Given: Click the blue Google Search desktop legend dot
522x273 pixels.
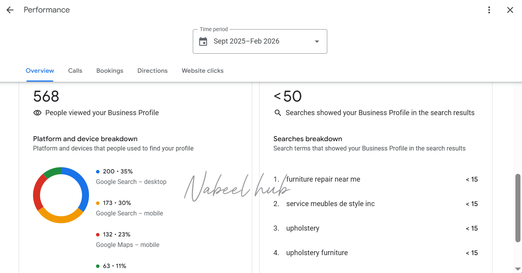Looking at the screenshot, I should [98, 171].
